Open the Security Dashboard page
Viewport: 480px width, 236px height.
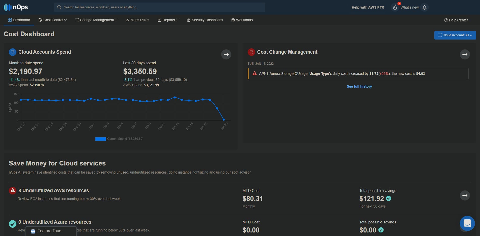tap(205, 20)
